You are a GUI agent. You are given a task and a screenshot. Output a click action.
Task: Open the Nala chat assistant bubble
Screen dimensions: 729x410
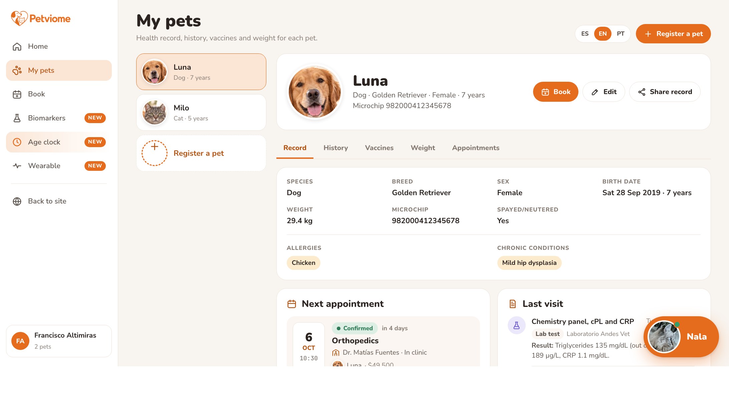click(x=681, y=337)
